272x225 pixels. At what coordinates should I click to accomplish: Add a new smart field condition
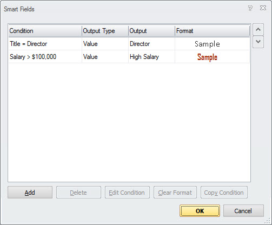pos(30,193)
